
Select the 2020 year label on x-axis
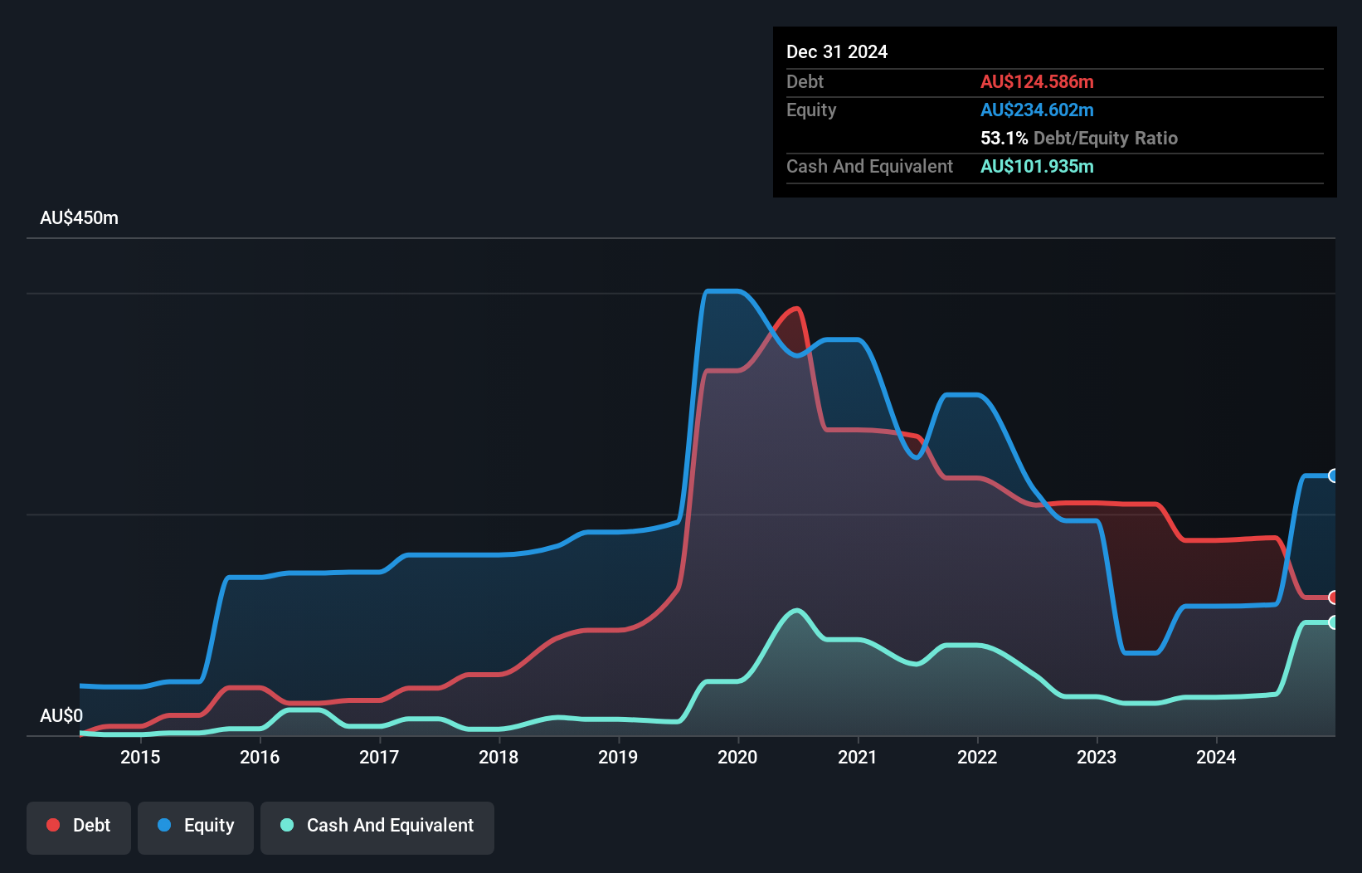[738, 758]
